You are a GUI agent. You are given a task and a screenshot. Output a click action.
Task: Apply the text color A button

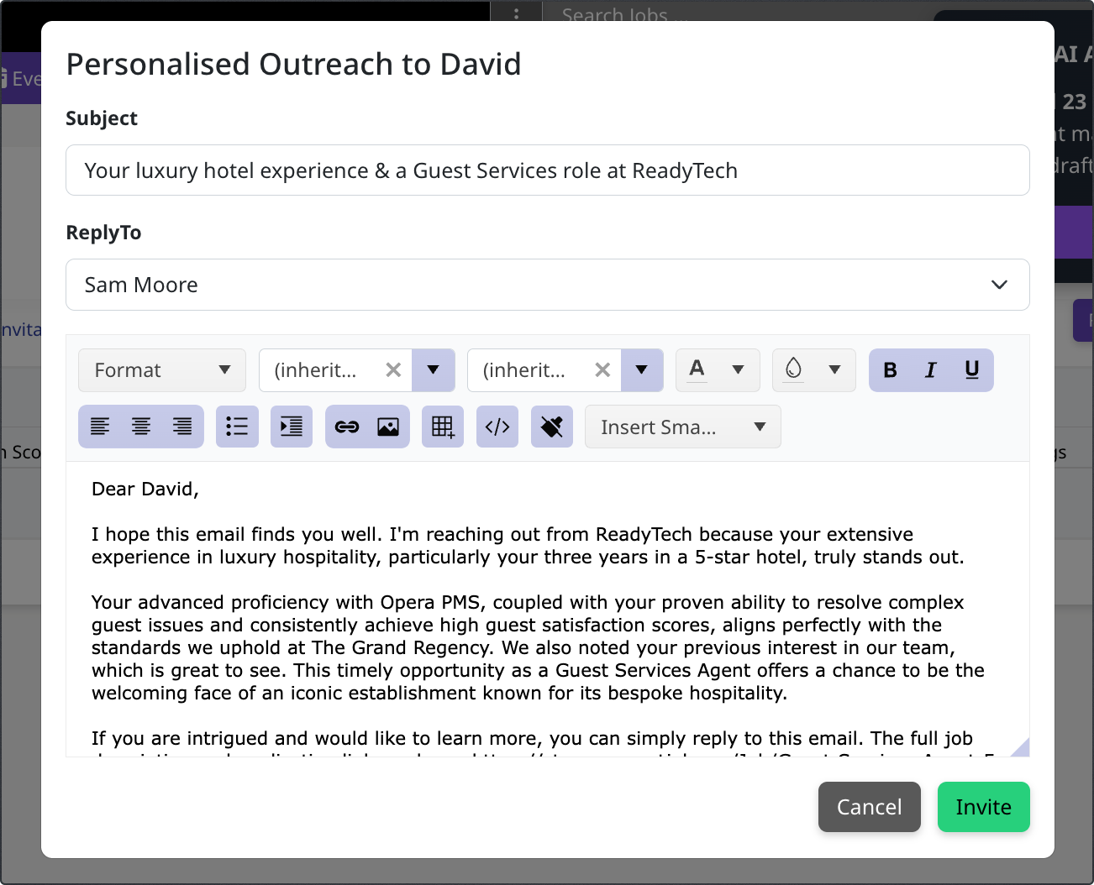[x=697, y=370]
